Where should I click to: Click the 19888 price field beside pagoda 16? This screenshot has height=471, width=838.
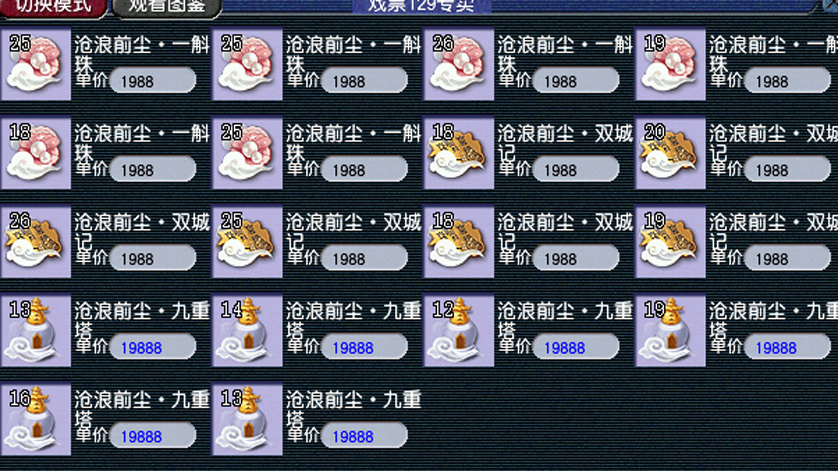coord(153,436)
